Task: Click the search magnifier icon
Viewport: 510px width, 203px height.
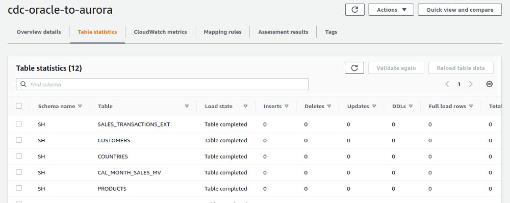Action: point(23,84)
